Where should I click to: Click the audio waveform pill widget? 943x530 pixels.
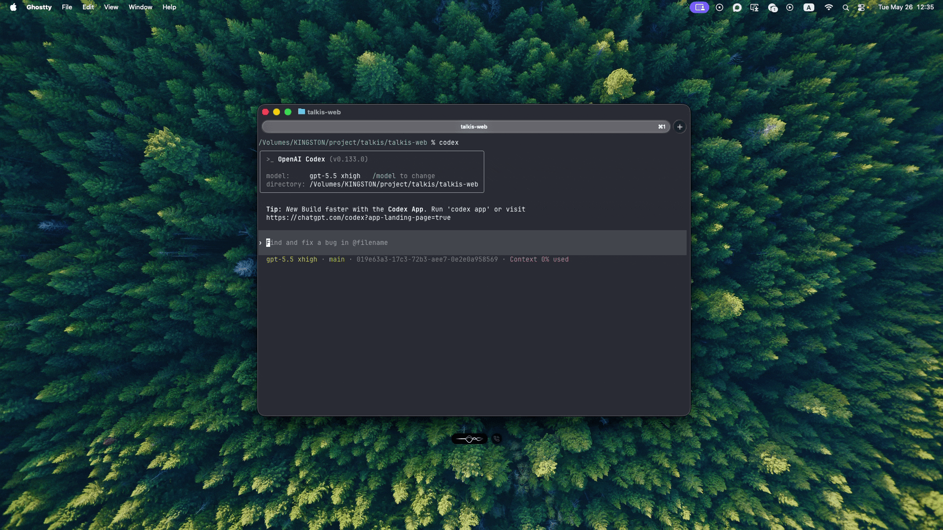[x=470, y=439]
